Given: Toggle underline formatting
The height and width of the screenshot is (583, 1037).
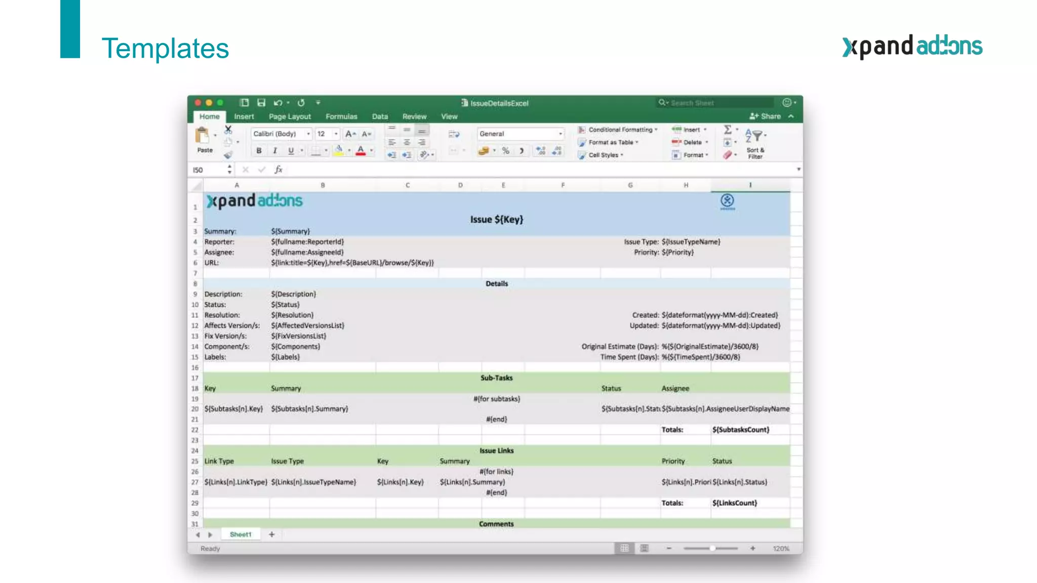Looking at the screenshot, I should tap(291, 151).
